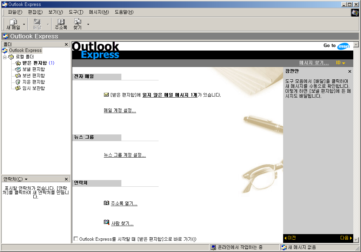The width and height of the screenshot is (361, 252).
Task: Click the 보낸 편지함 sent items icon
Action: pos(18,75)
